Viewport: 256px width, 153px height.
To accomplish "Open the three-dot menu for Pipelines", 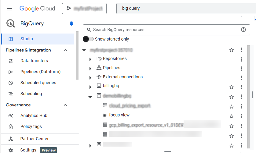I will pos(241,68).
